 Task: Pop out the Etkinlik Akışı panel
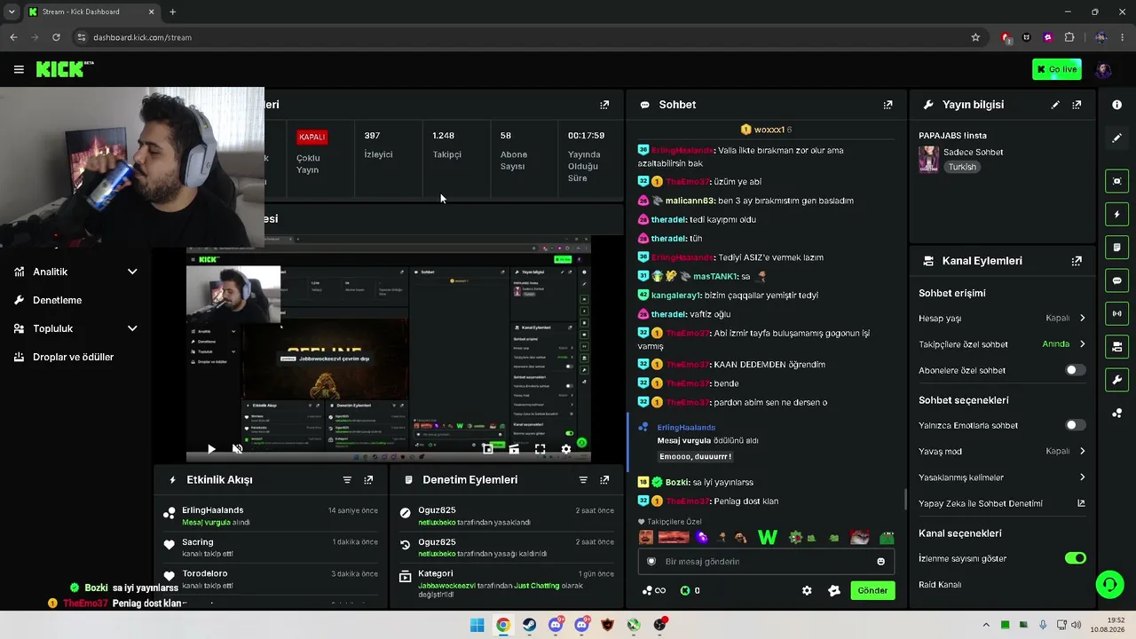pos(368,480)
